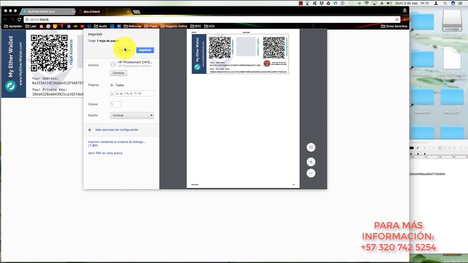Image resolution: width=468 pixels, height=263 pixels.
Task: Open the Peliculas bookmarks folder
Action: click(132, 26)
